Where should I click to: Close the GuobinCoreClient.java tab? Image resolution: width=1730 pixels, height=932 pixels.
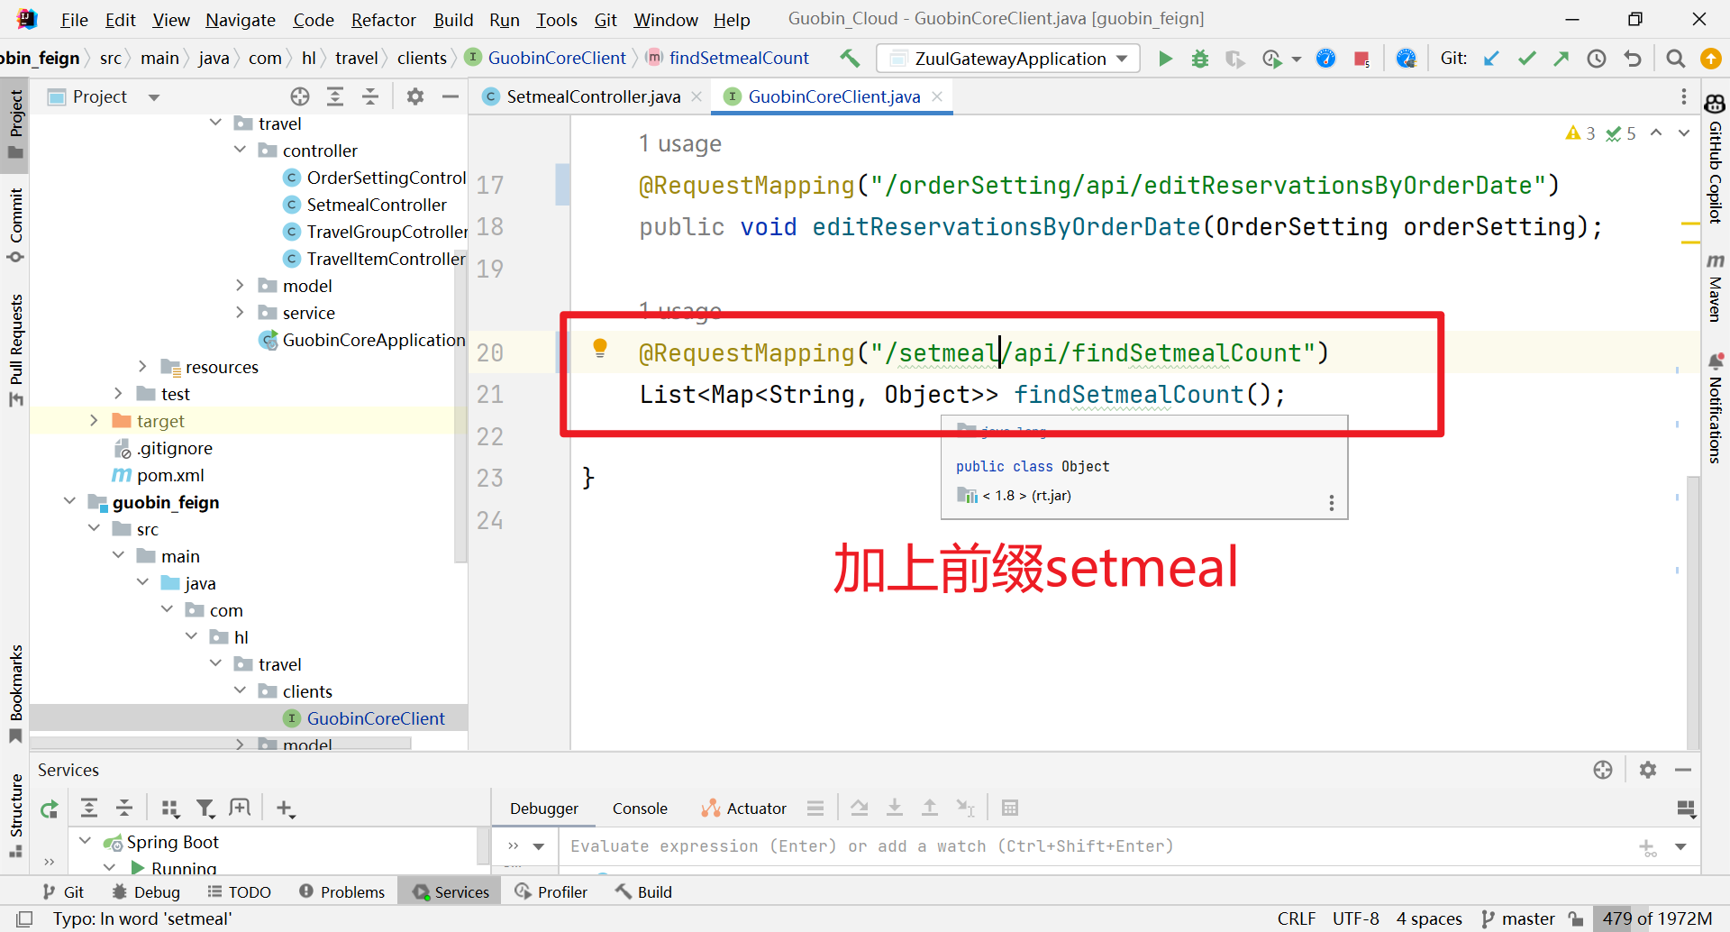point(937,96)
